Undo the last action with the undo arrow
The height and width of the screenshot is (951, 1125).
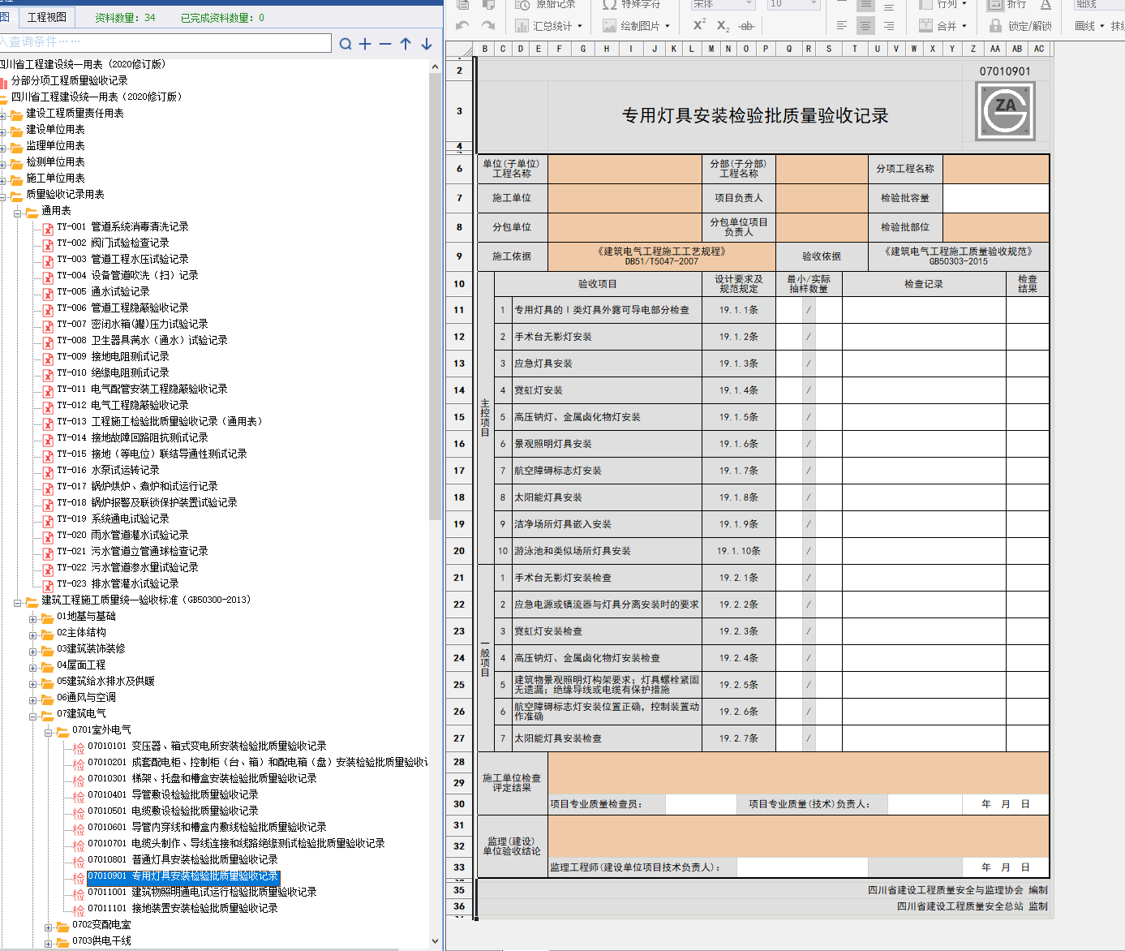462,25
